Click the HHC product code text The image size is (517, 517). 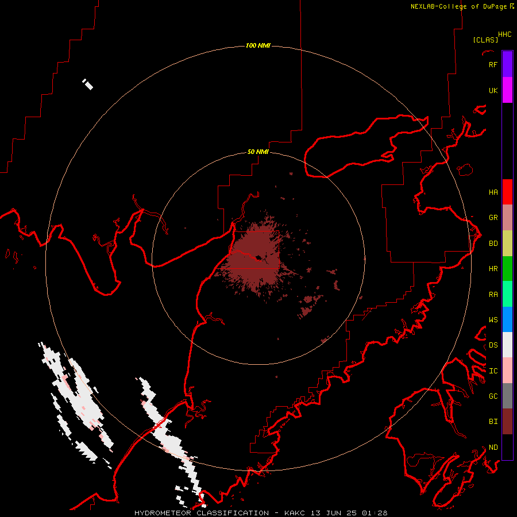click(505, 34)
